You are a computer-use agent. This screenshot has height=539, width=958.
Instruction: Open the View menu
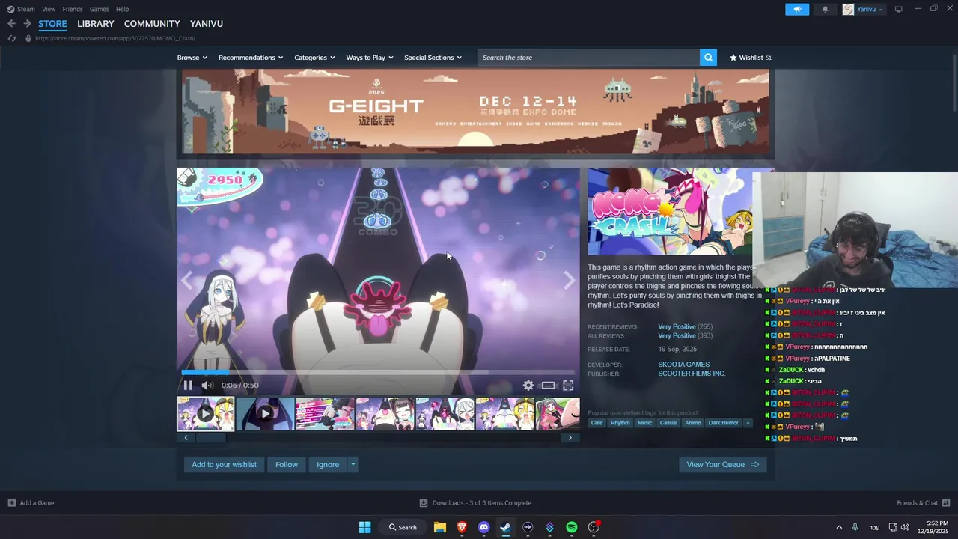49,9
